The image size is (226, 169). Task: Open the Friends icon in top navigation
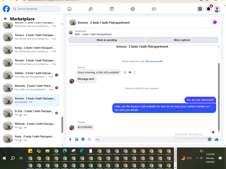point(90,9)
